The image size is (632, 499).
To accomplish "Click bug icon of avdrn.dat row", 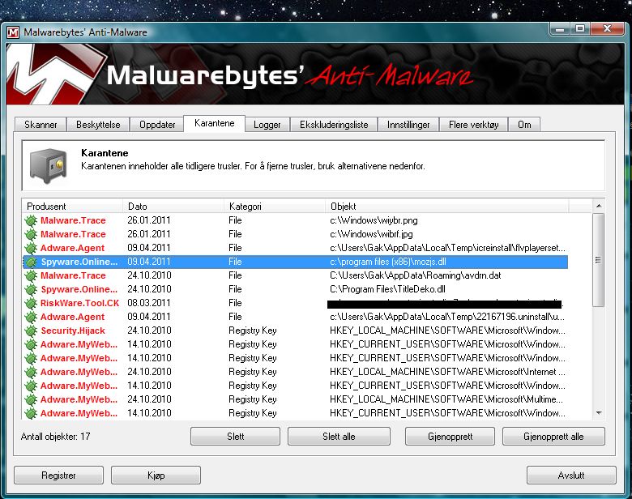I will click(x=31, y=275).
